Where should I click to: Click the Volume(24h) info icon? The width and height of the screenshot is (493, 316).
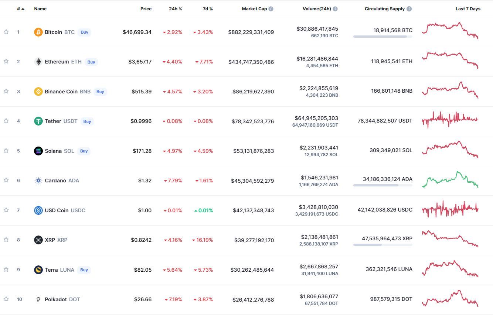[335, 9]
